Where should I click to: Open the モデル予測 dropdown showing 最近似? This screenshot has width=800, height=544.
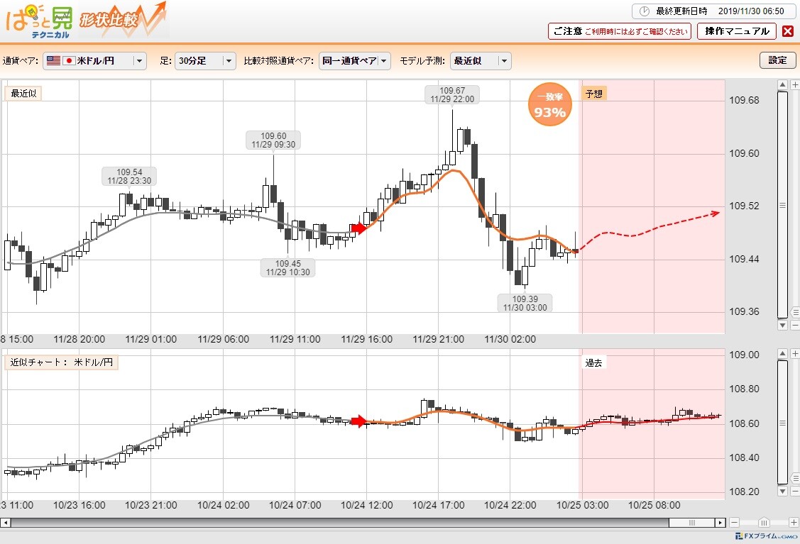[x=481, y=61]
